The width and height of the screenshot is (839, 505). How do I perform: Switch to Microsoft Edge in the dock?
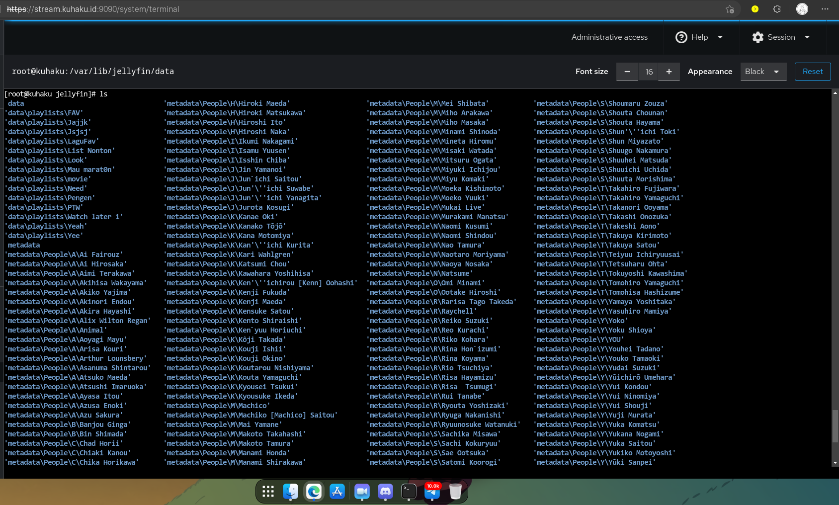[x=314, y=492]
